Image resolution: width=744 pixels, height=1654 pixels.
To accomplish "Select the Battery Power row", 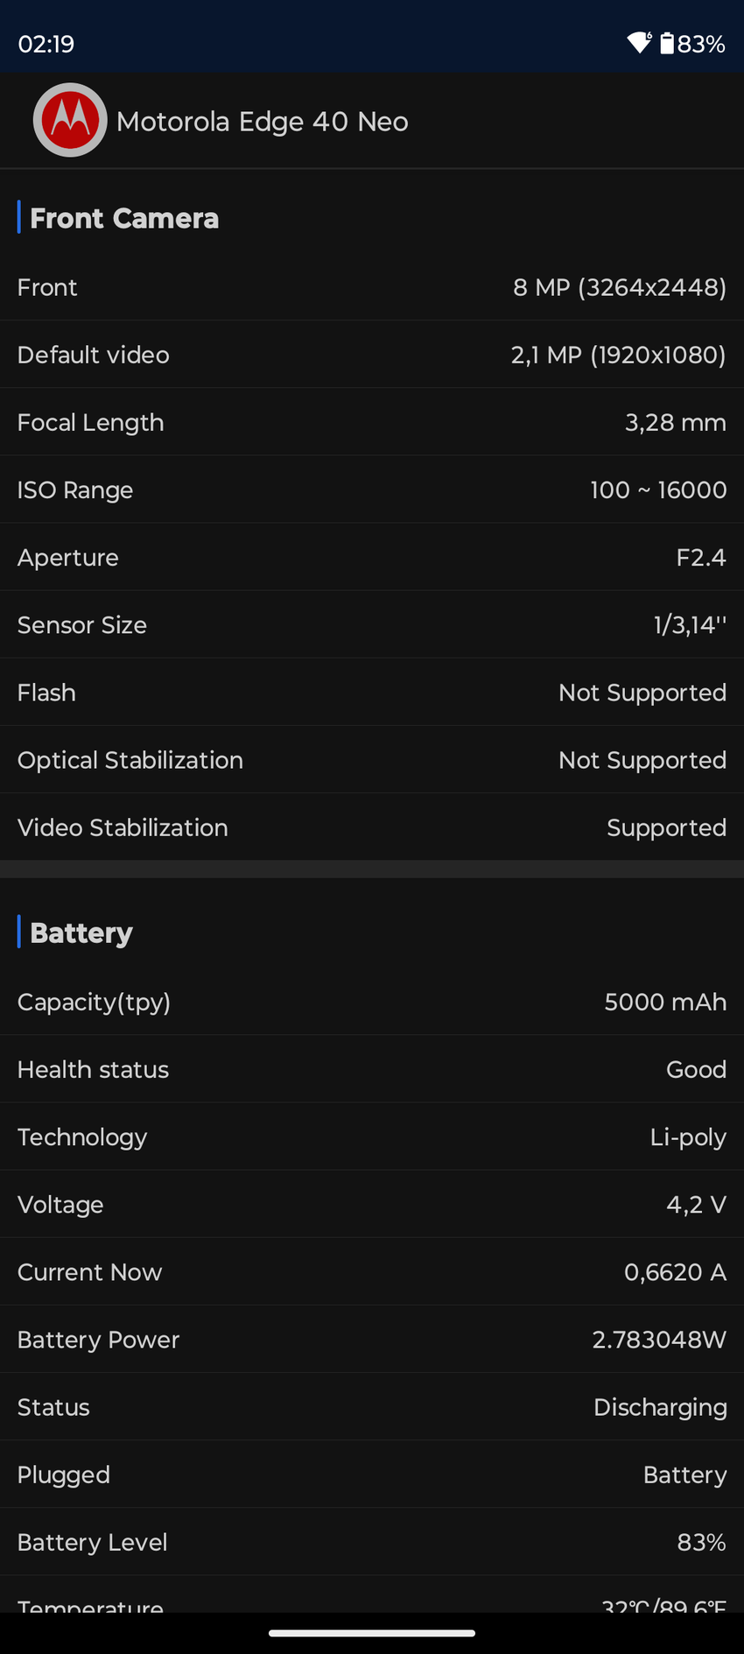I will click(372, 1340).
